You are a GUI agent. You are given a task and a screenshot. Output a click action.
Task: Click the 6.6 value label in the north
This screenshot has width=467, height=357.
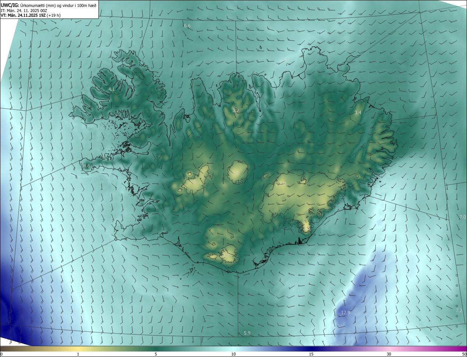pos(187,26)
